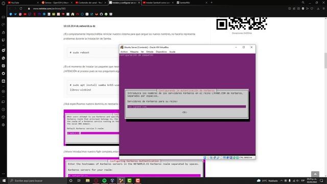Open the Windows Start menu
The width and height of the screenshot is (327, 184).
(x=4, y=180)
